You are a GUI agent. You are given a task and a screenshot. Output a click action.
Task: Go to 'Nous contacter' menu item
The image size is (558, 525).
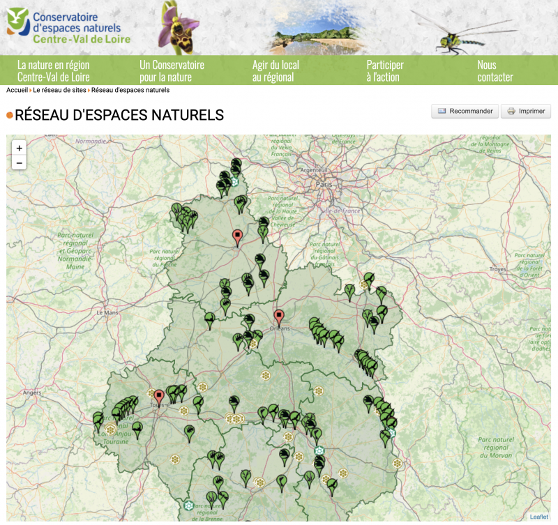coord(495,70)
